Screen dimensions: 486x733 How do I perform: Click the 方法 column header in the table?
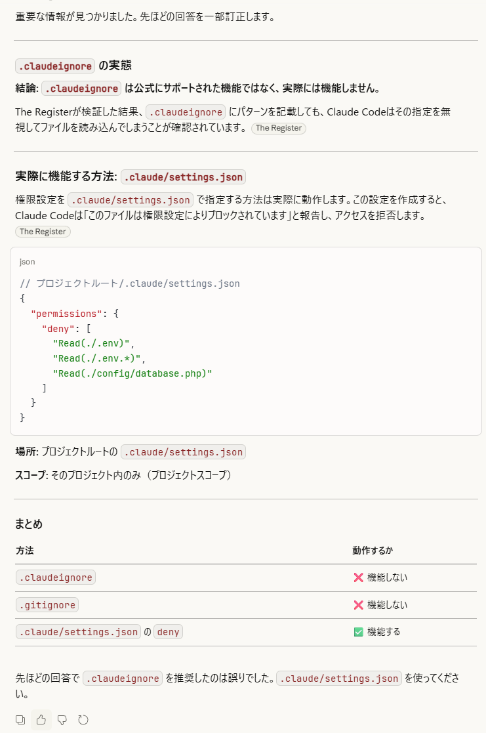click(25, 551)
